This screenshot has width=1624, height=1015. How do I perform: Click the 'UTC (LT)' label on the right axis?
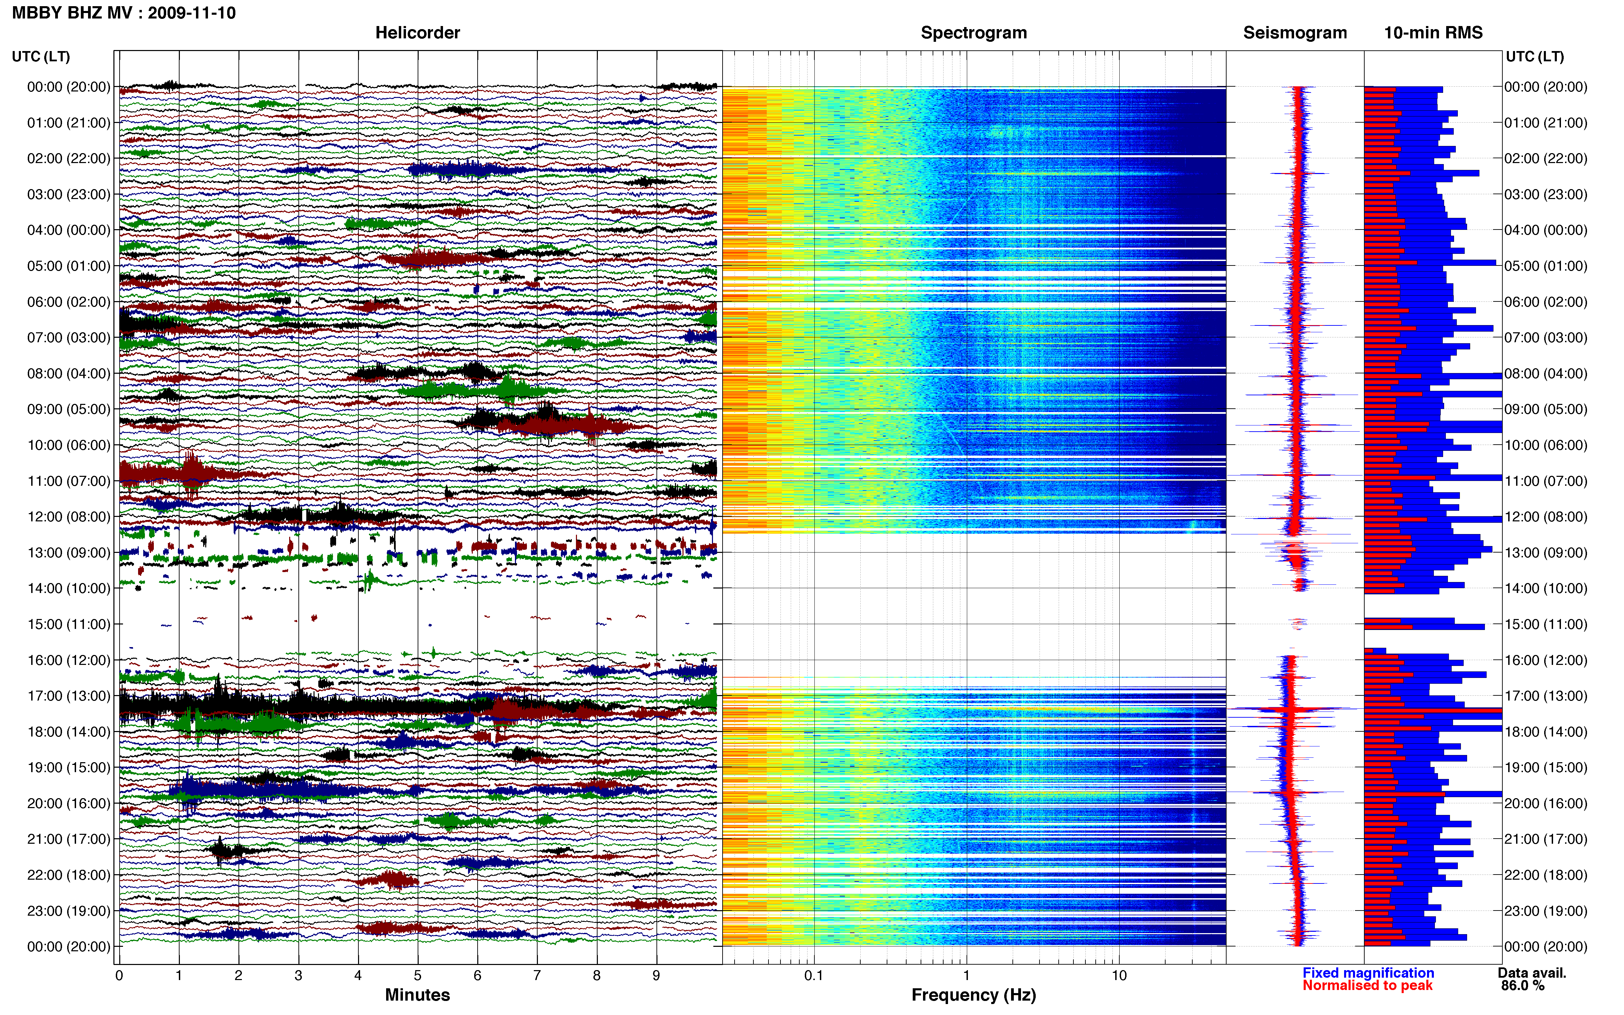tap(1535, 57)
